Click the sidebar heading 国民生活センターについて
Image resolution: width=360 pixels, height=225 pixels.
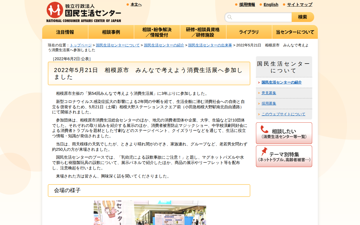point(284,67)
